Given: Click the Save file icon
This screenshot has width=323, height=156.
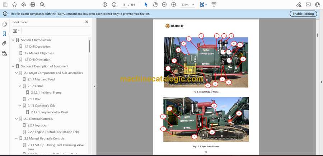Looking at the screenshot, I should [5, 5].
